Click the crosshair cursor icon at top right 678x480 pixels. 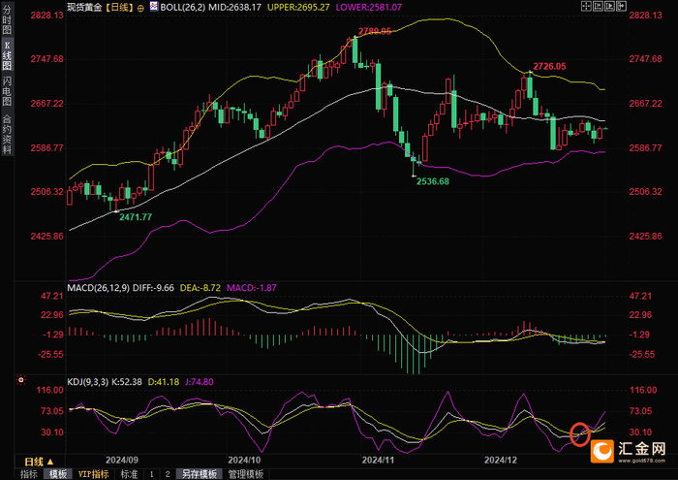586,6
